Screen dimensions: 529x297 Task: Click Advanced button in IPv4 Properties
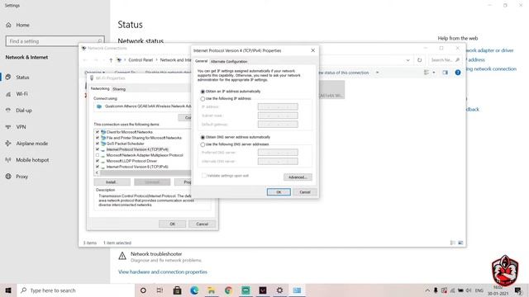pyautogui.click(x=298, y=177)
